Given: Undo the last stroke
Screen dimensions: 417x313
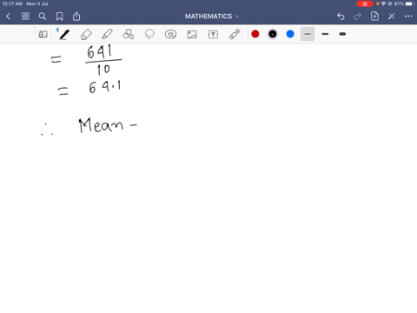Looking at the screenshot, I should coord(341,17).
